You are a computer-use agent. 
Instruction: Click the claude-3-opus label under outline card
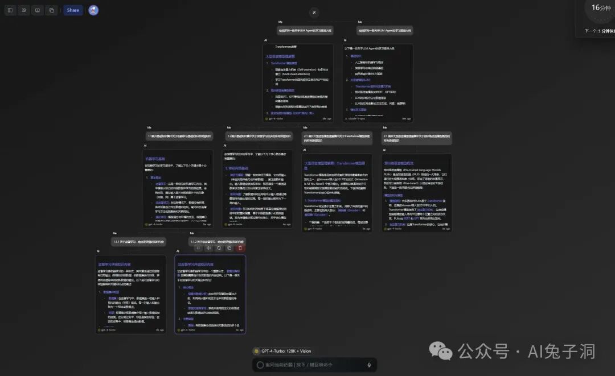tap(356, 119)
